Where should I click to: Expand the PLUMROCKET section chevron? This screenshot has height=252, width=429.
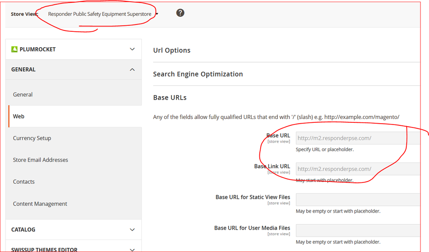pos(132,49)
